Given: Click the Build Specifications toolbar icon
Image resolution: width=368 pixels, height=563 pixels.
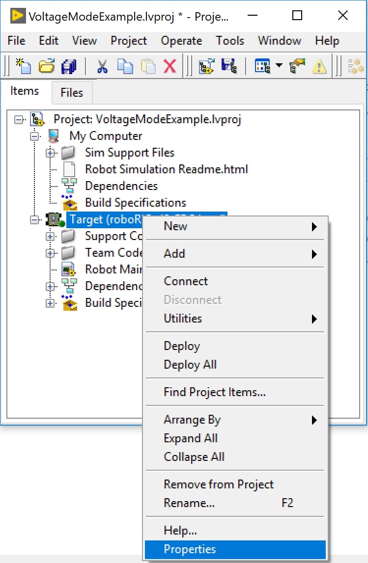Looking at the screenshot, I should [x=356, y=66].
